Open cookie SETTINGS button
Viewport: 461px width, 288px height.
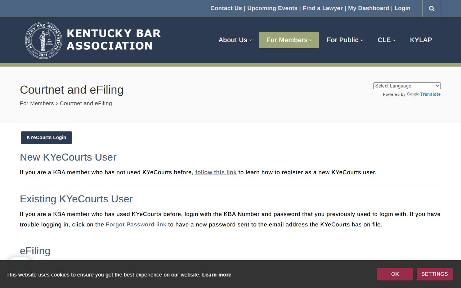click(x=435, y=274)
